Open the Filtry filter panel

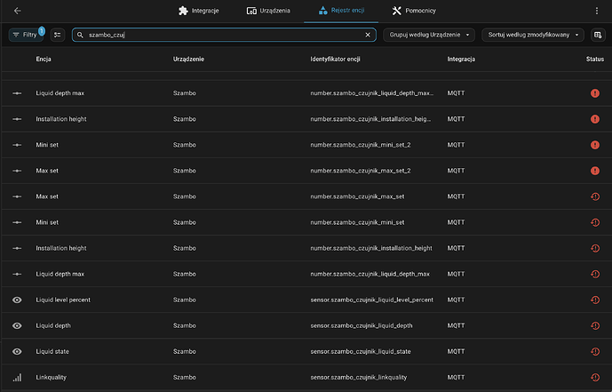(x=26, y=35)
